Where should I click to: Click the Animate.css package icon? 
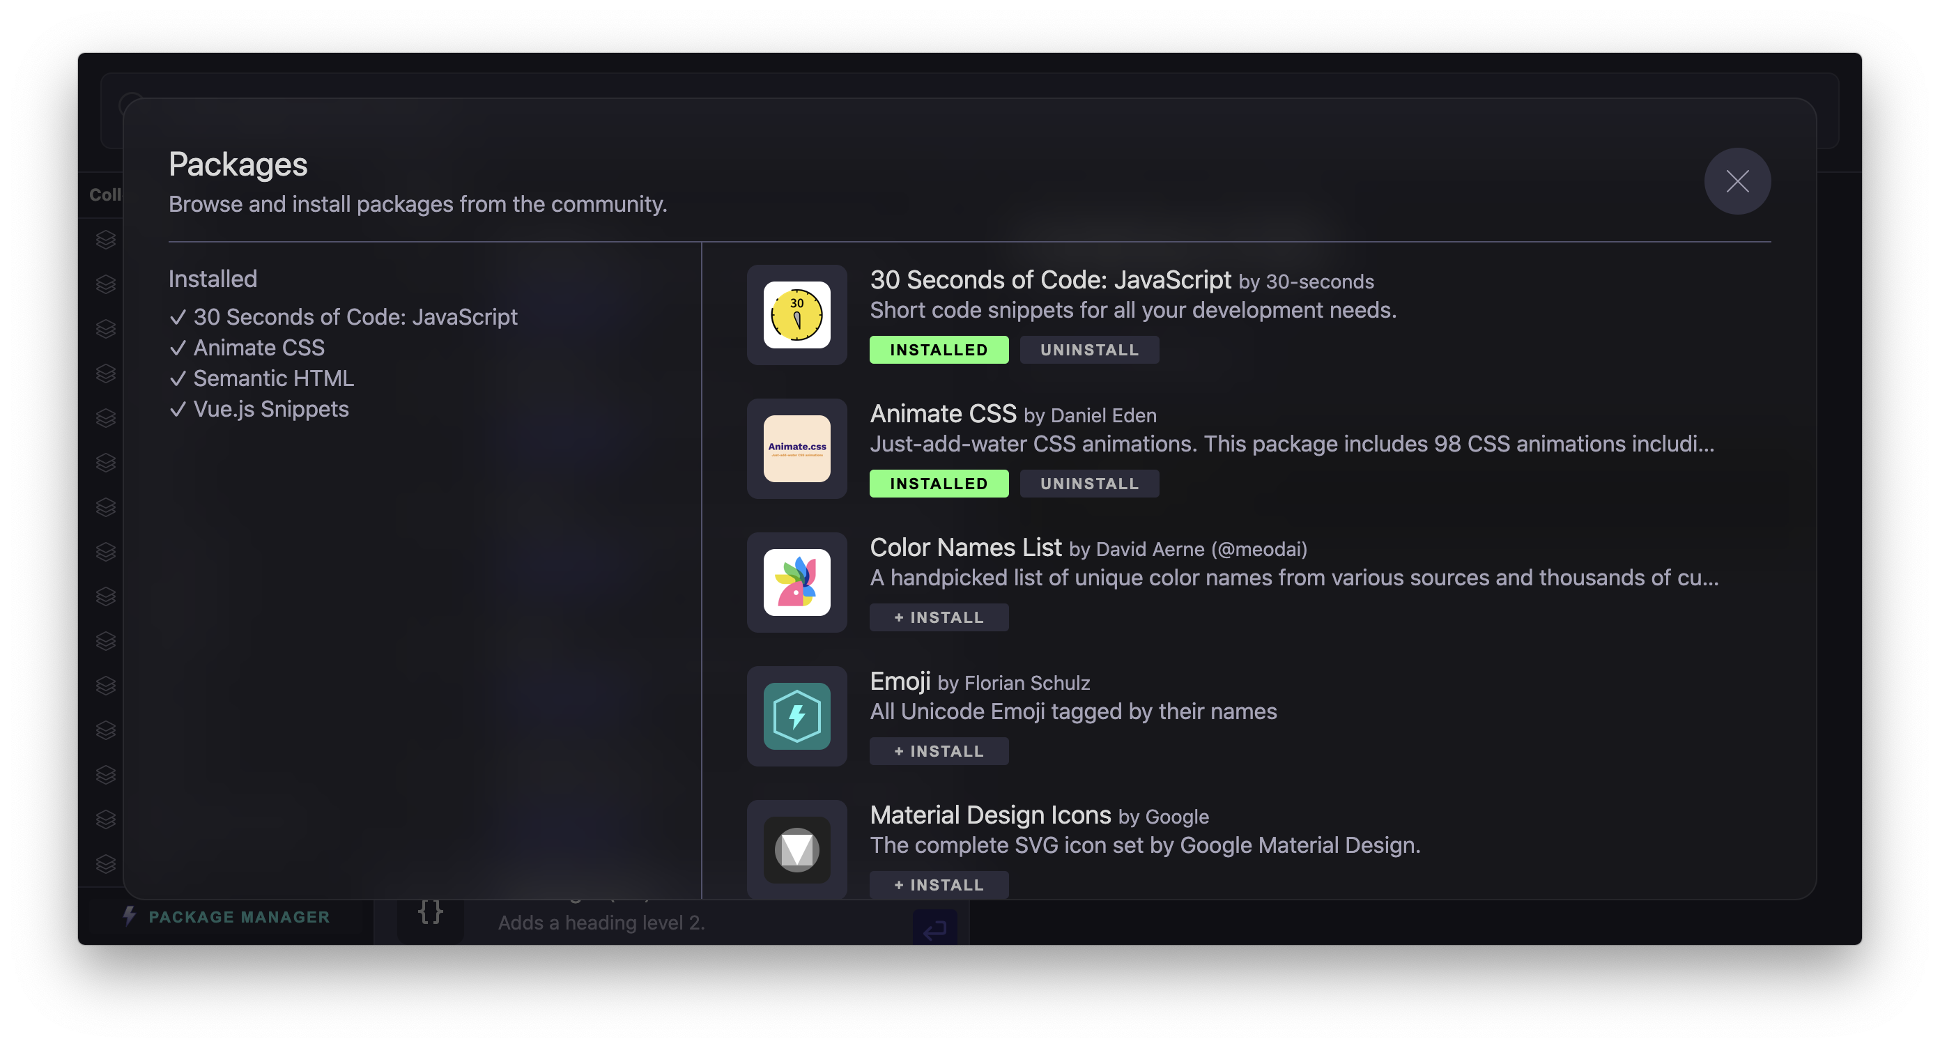click(796, 449)
